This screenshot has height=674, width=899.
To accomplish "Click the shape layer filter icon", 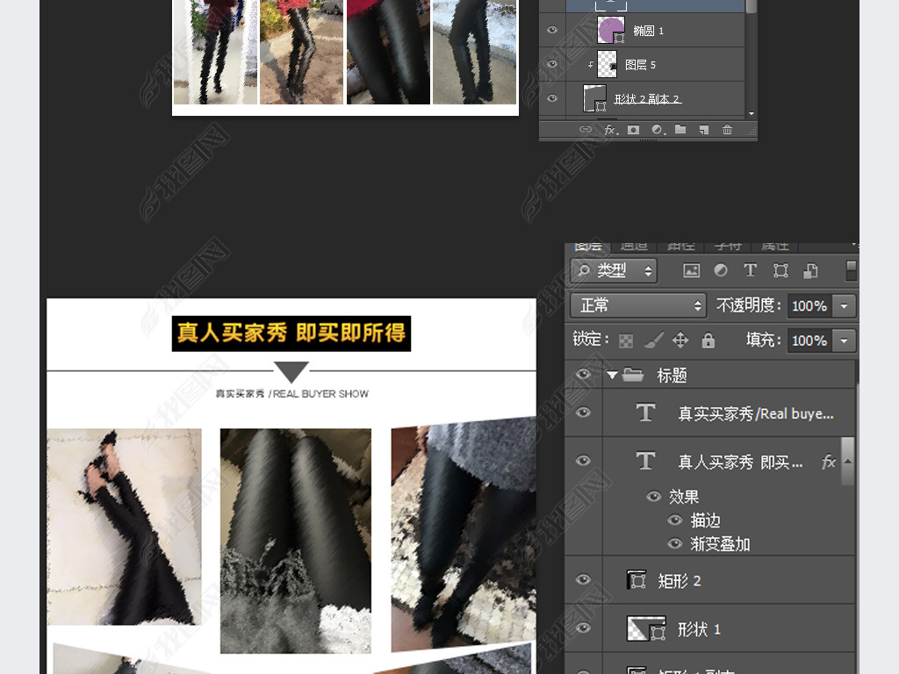I will point(780,270).
